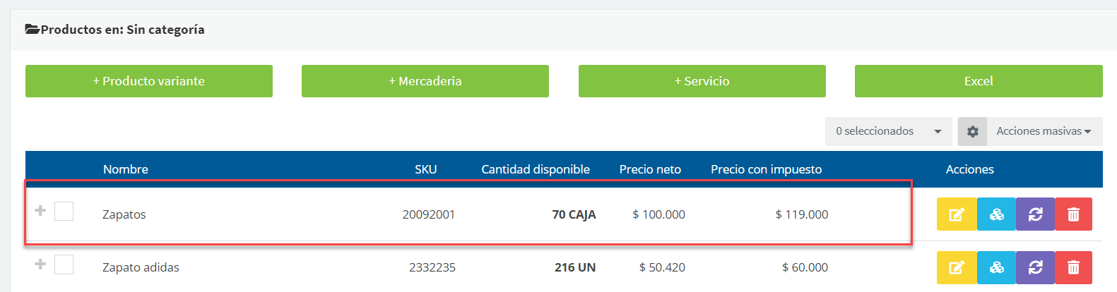The image size is (1117, 292).
Task: Click the yellow edit icon for Zapatos
Action: point(957,214)
